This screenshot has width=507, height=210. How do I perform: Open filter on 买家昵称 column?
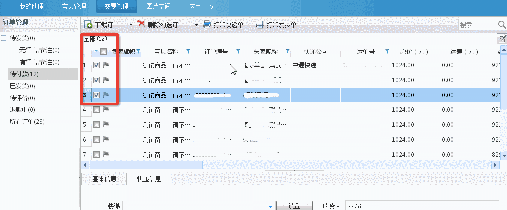coord(287,51)
